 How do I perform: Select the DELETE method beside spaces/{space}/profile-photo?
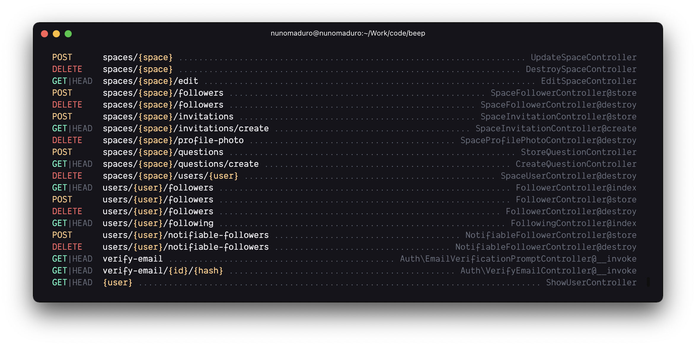(67, 140)
